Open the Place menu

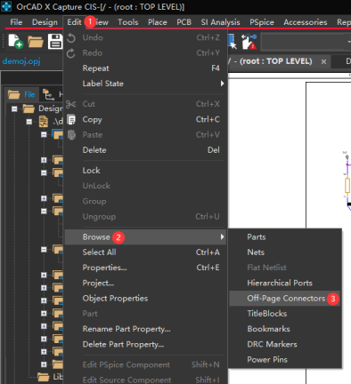pos(158,22)
